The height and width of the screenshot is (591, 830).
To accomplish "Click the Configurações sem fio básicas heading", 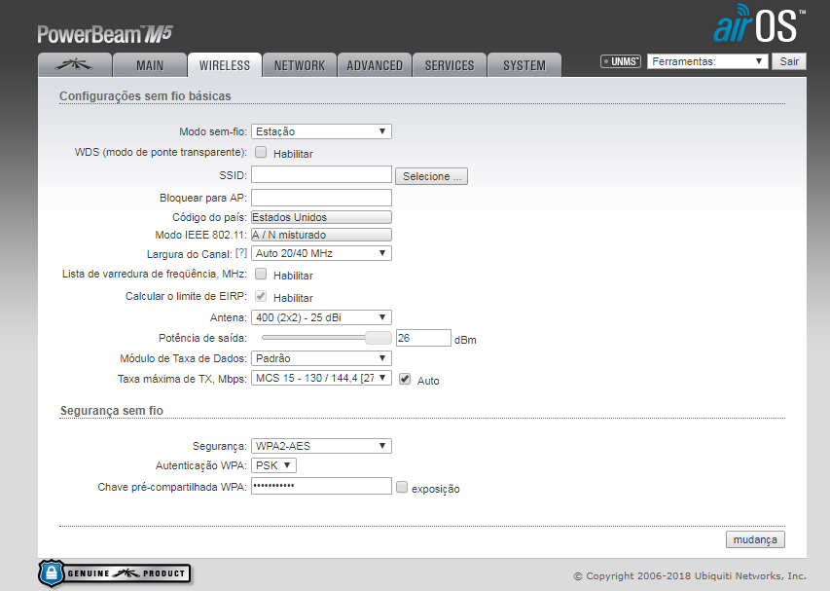I will pyautogui.click(x=145, y=95).
